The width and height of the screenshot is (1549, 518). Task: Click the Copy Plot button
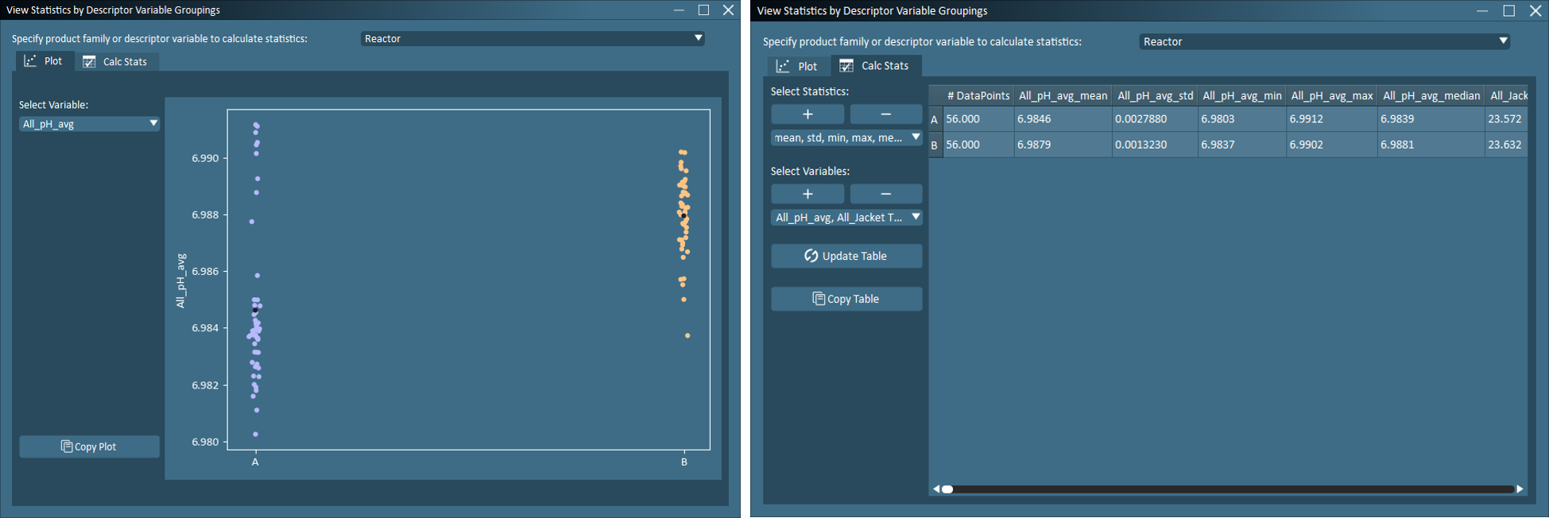click(89, 446)
